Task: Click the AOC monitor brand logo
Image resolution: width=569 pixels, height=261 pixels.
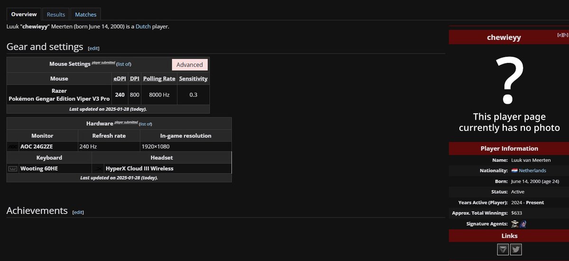Action: click(x=13, y=147)
